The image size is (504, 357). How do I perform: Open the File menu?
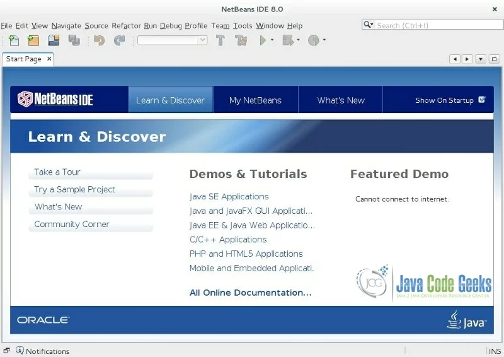coord(6,26)
